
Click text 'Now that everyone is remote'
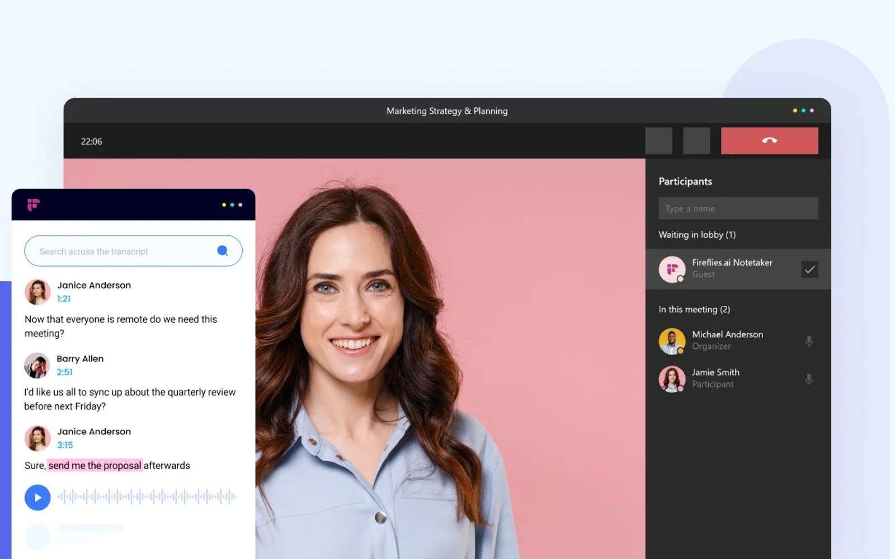86,319
